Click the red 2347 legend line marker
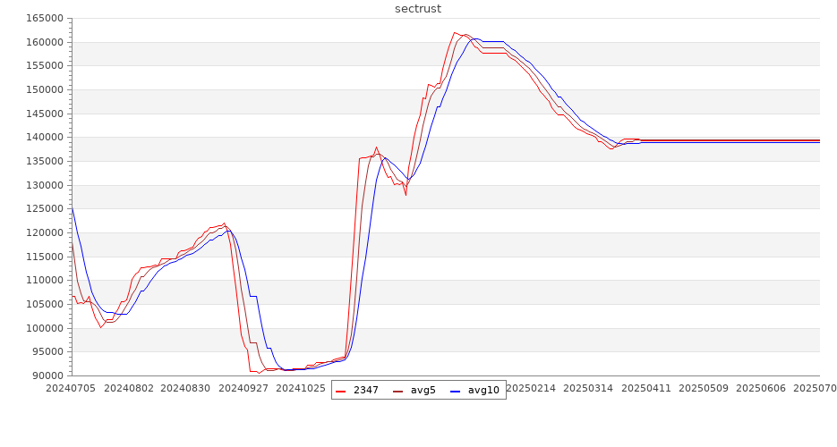Image resolution: width=837 pixels, height=447 pixels. (340, 391)
